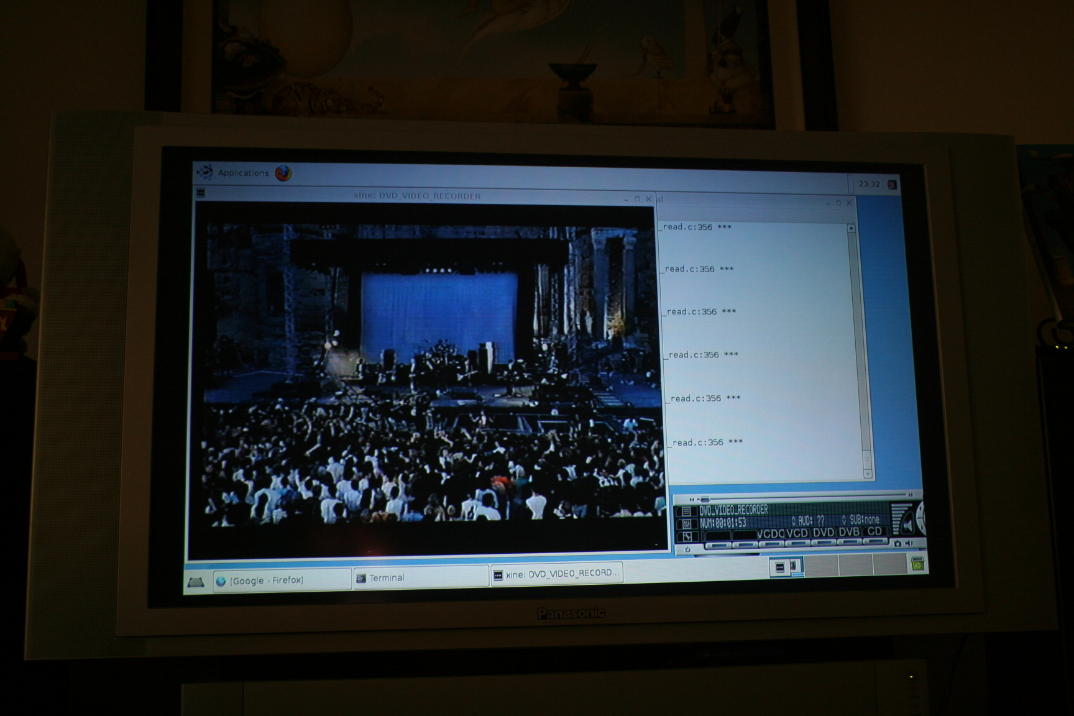1074x716 pixels.
Task: Click the small speaker icon beside camera
Action: tap(909, 543)
